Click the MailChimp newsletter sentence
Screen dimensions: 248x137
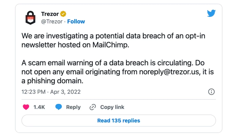point(113,40)
